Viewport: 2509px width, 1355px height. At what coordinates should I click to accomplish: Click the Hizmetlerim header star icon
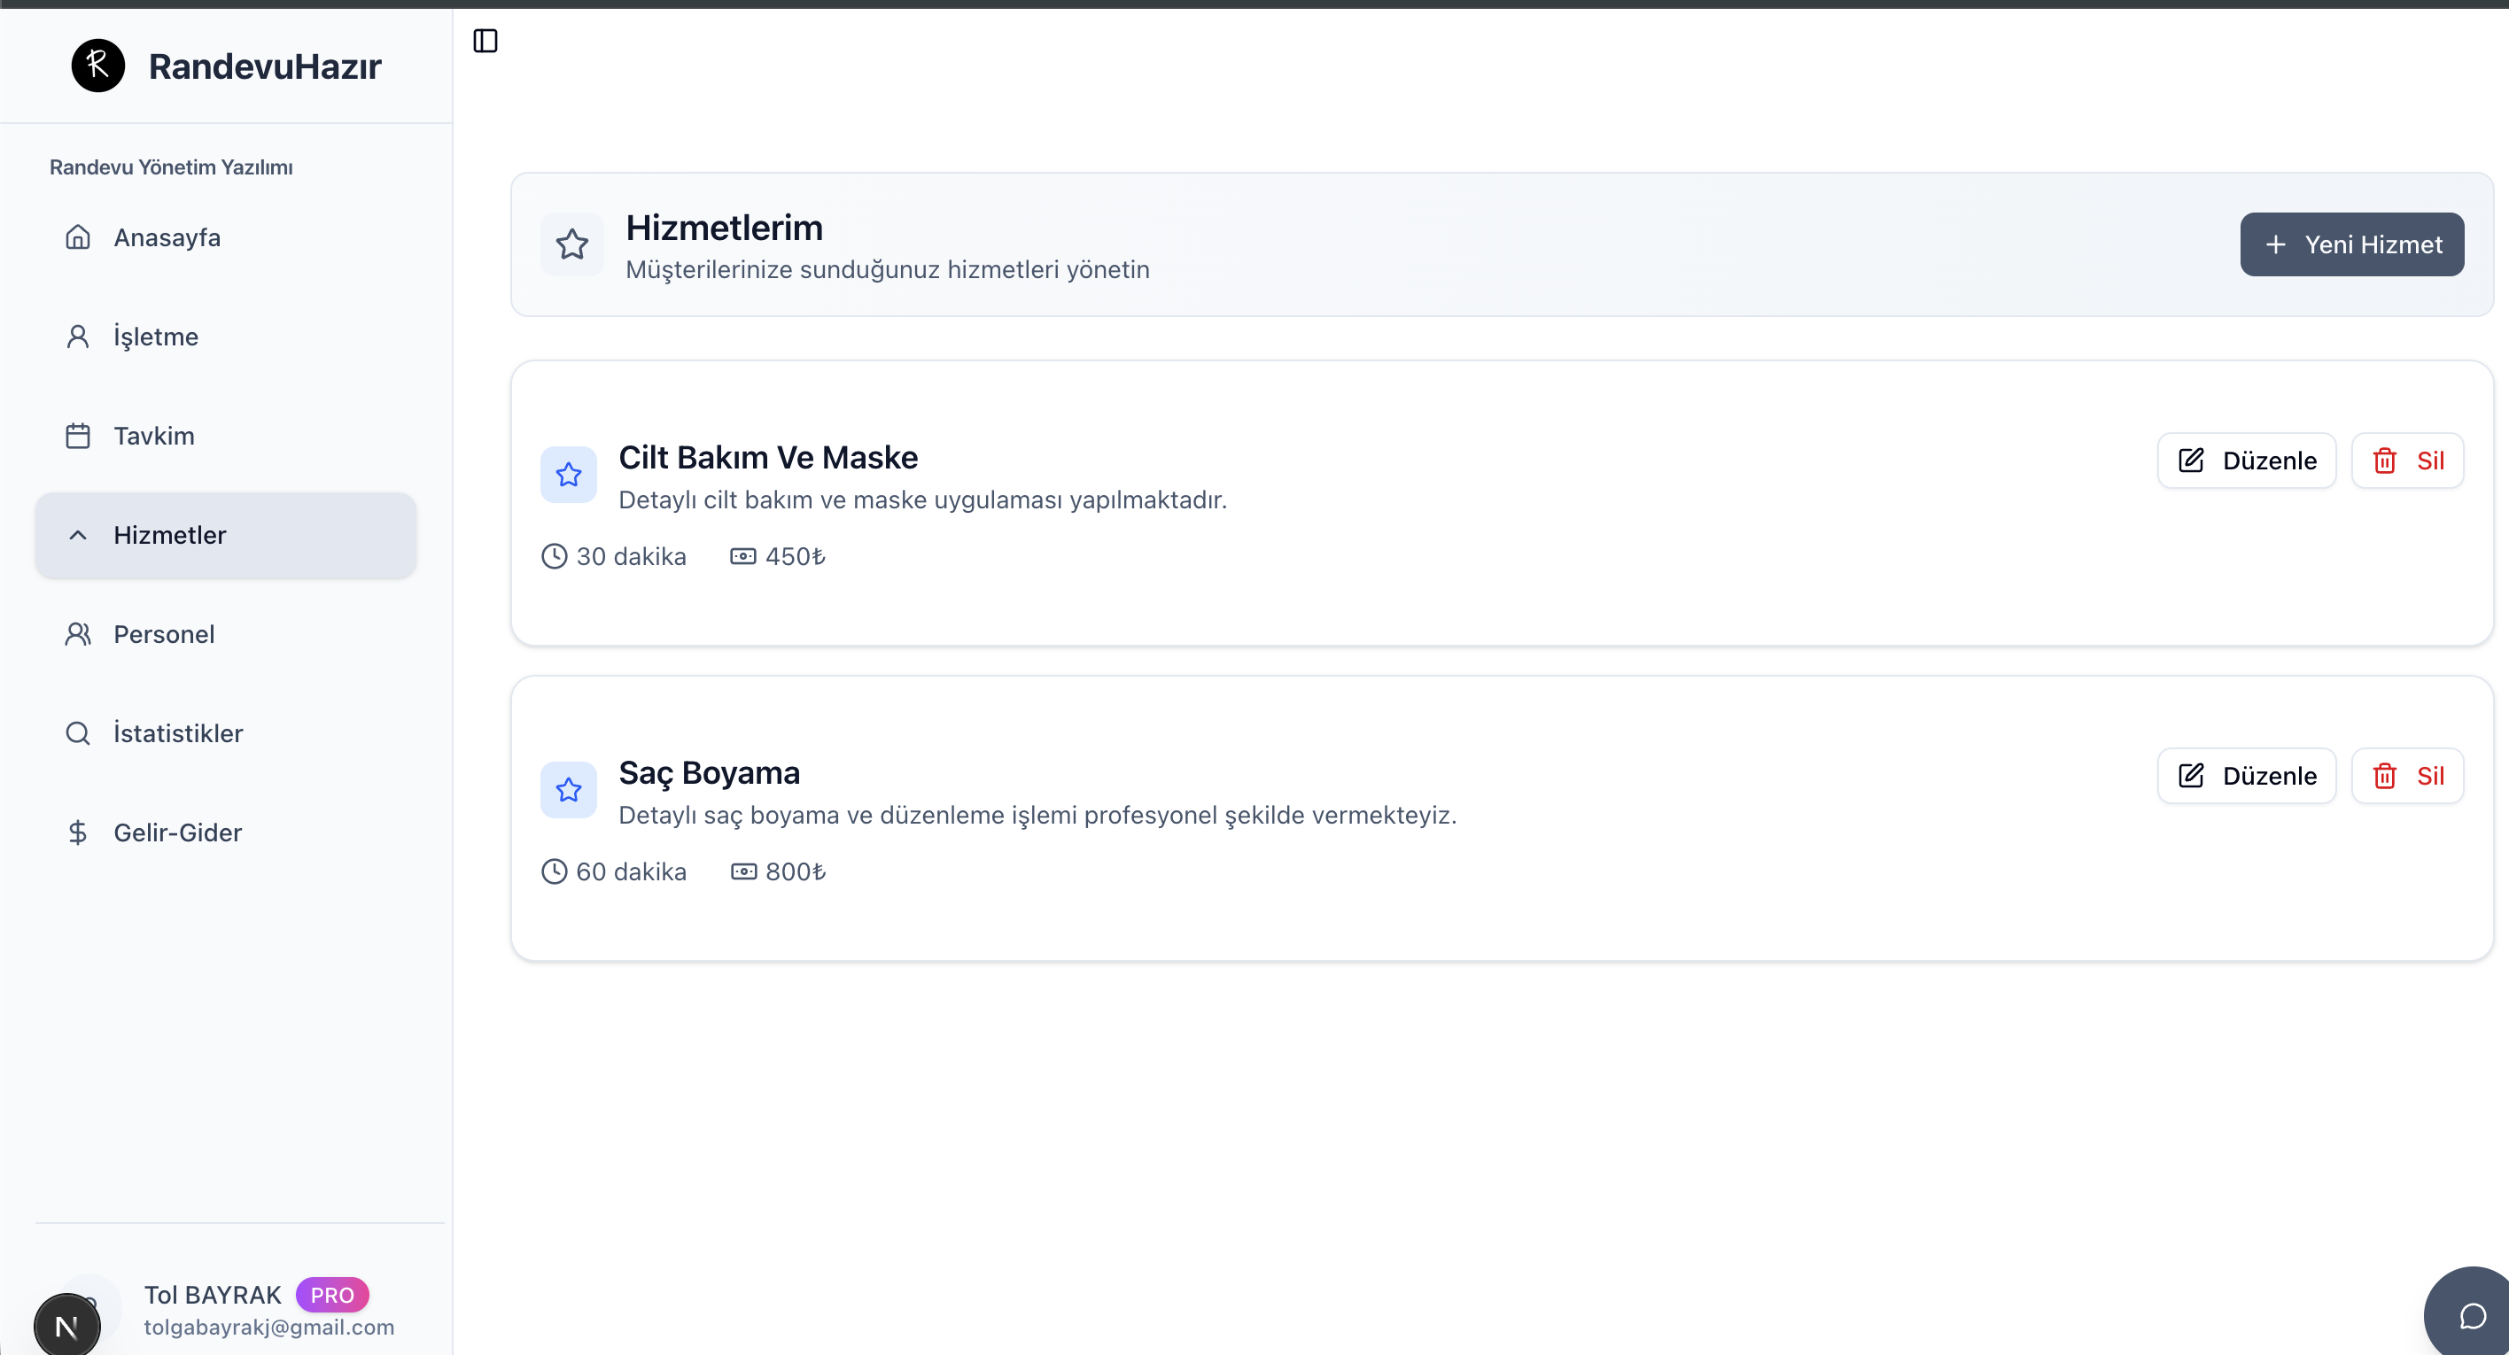point(572,244)
